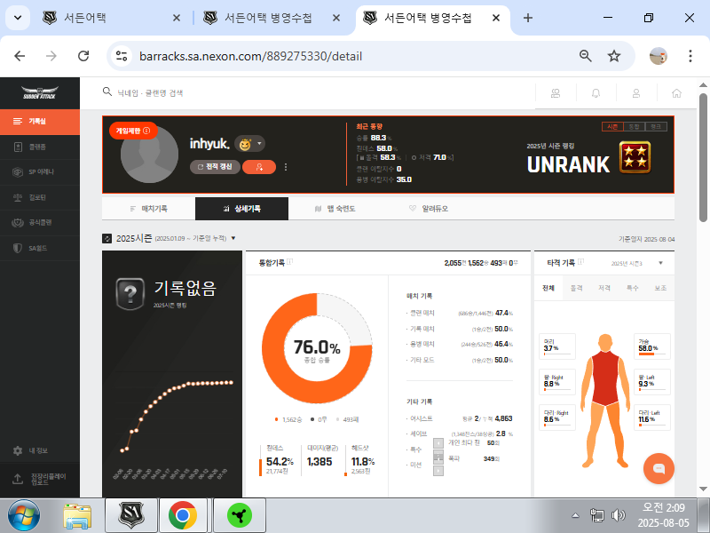Open the notification bell in the header

[x=596, y=92]
